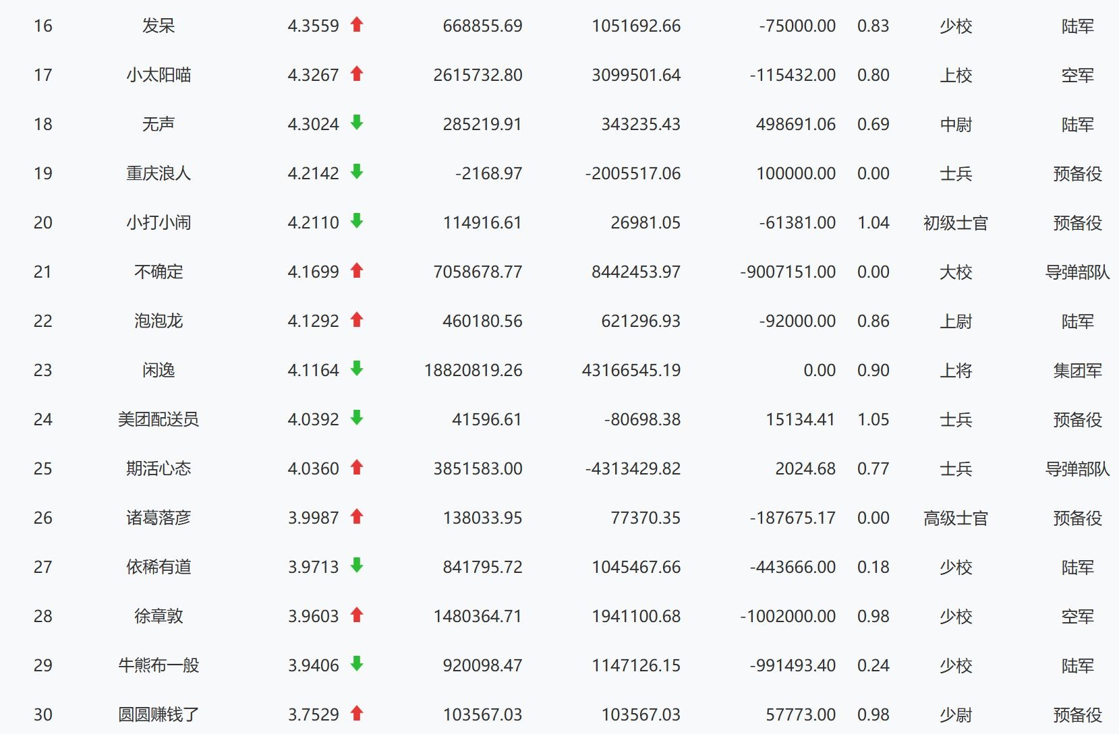
Task: Click the red up arrow next to 4.1699
Action: 357,271
